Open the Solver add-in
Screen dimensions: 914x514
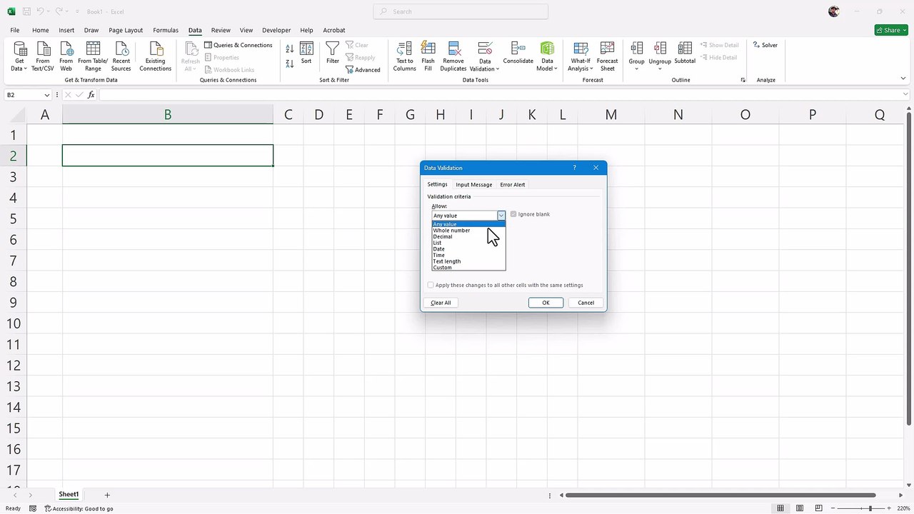pos(765,45)
